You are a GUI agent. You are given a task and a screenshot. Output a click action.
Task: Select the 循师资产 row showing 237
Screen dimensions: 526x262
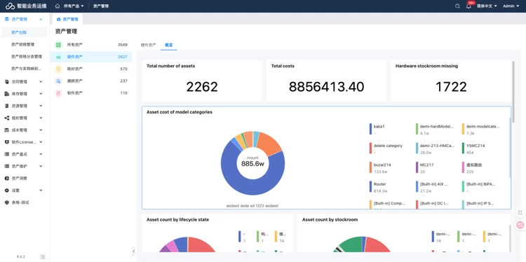(91, 81)
